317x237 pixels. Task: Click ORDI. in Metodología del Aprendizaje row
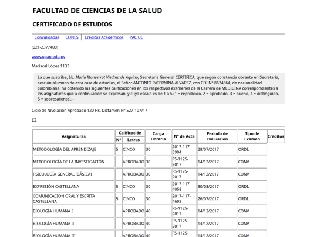pos(244,150)
